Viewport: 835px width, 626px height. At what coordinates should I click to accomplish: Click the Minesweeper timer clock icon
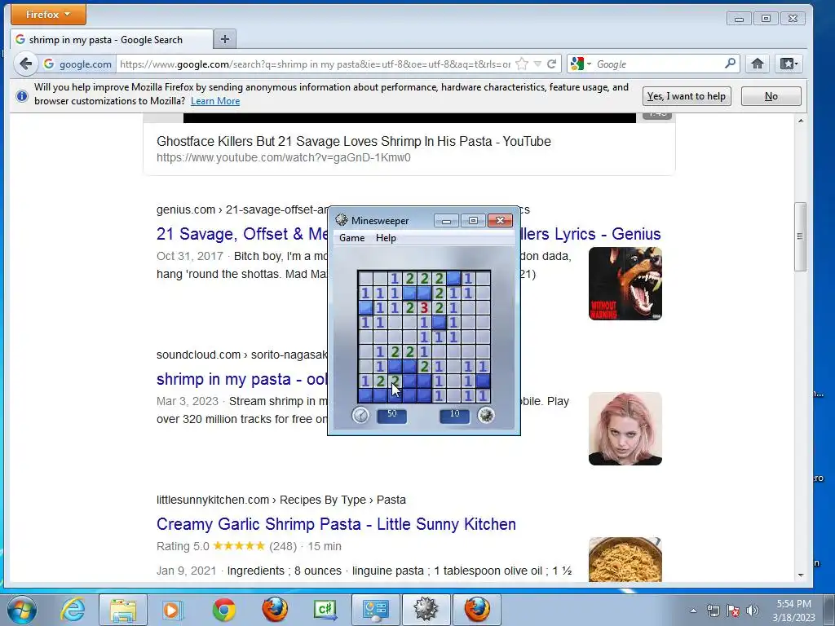click(x=360, y=415)
